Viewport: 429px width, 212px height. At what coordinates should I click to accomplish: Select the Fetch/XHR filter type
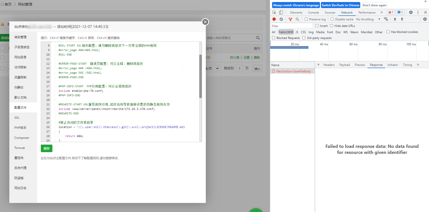tap(286, 32)
